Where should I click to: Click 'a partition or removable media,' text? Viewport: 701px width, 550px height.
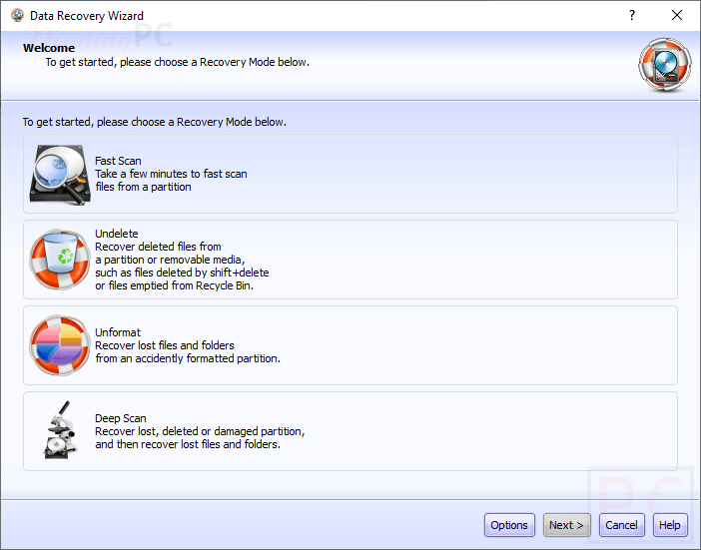pyautogui.click(x=170, y=260)
